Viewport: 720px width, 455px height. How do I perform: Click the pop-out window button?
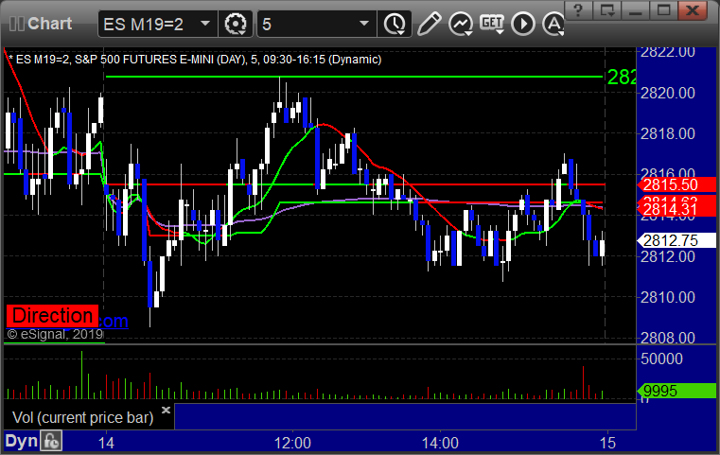pos(606,10)
